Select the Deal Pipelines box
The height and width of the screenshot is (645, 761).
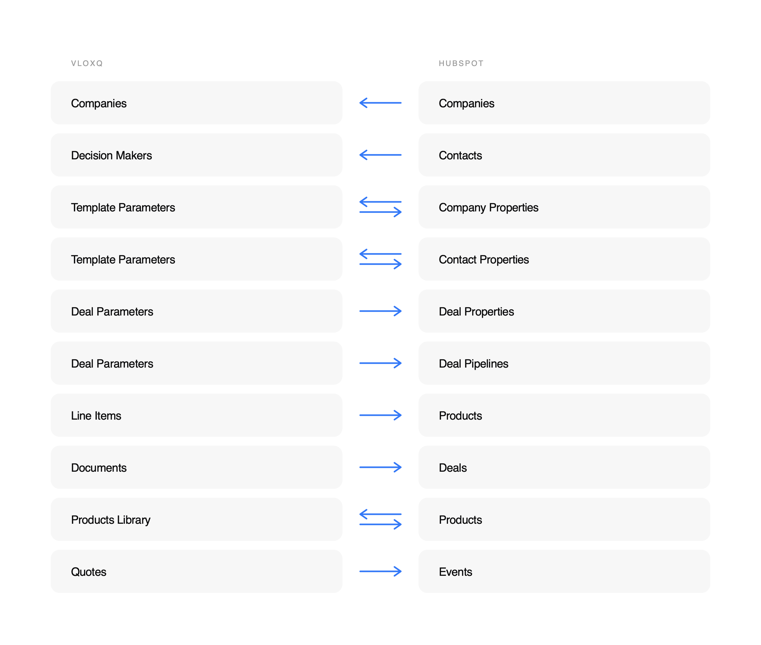tap(564, 363)
